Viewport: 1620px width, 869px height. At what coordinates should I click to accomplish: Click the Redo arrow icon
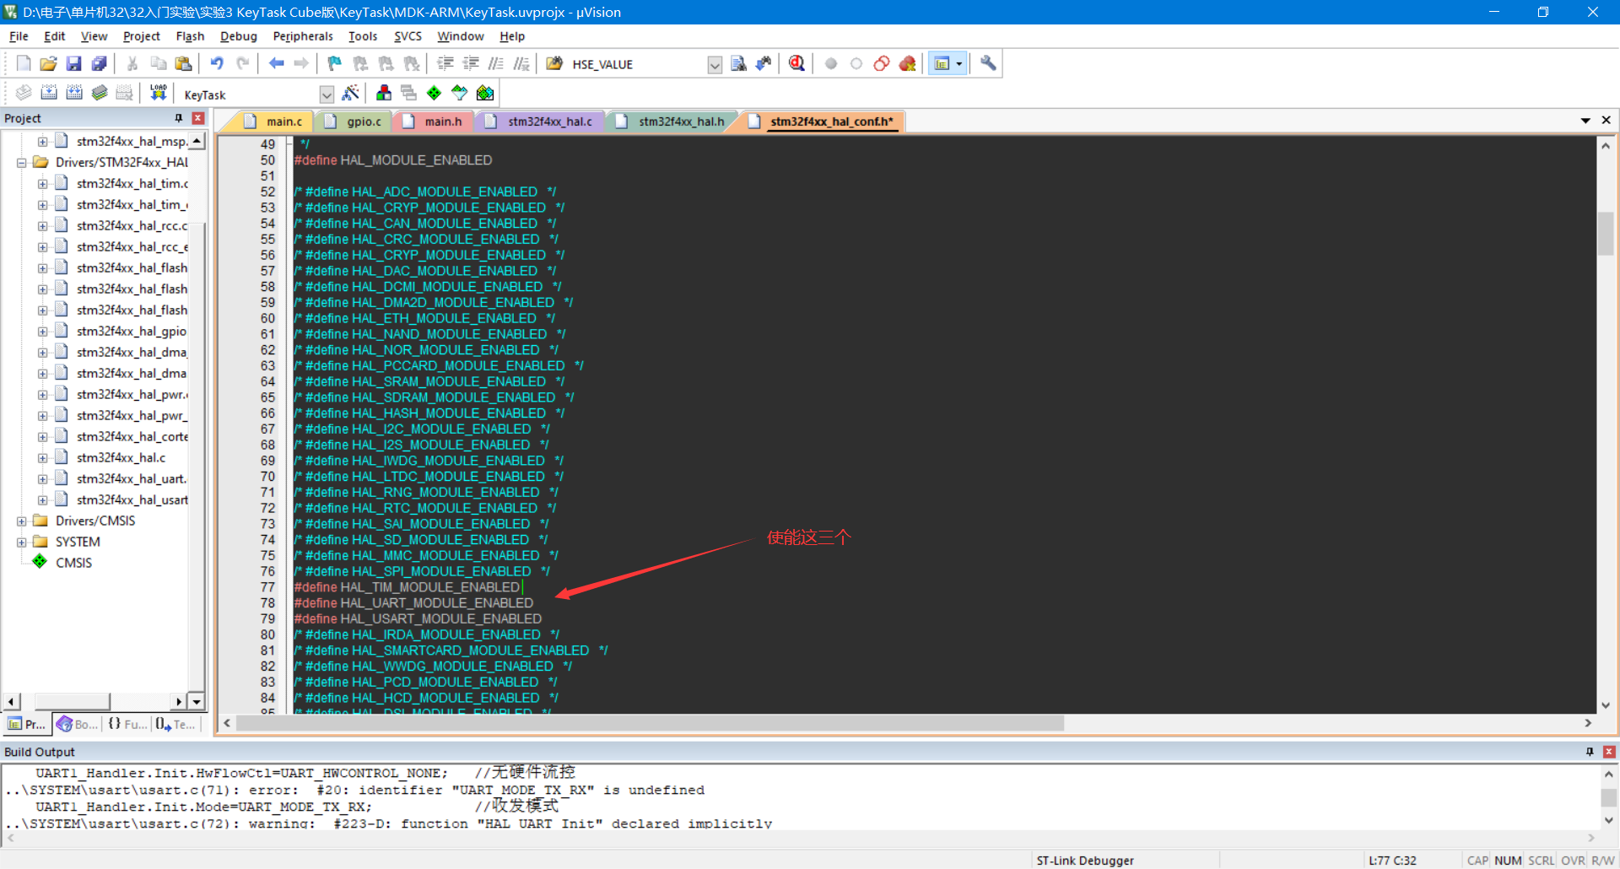(243, 63)
